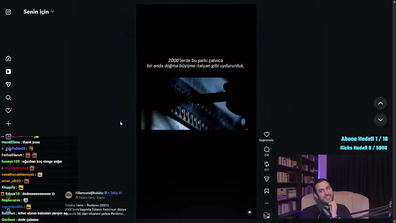Click the OguzHan006 chat username

(12, 207)
